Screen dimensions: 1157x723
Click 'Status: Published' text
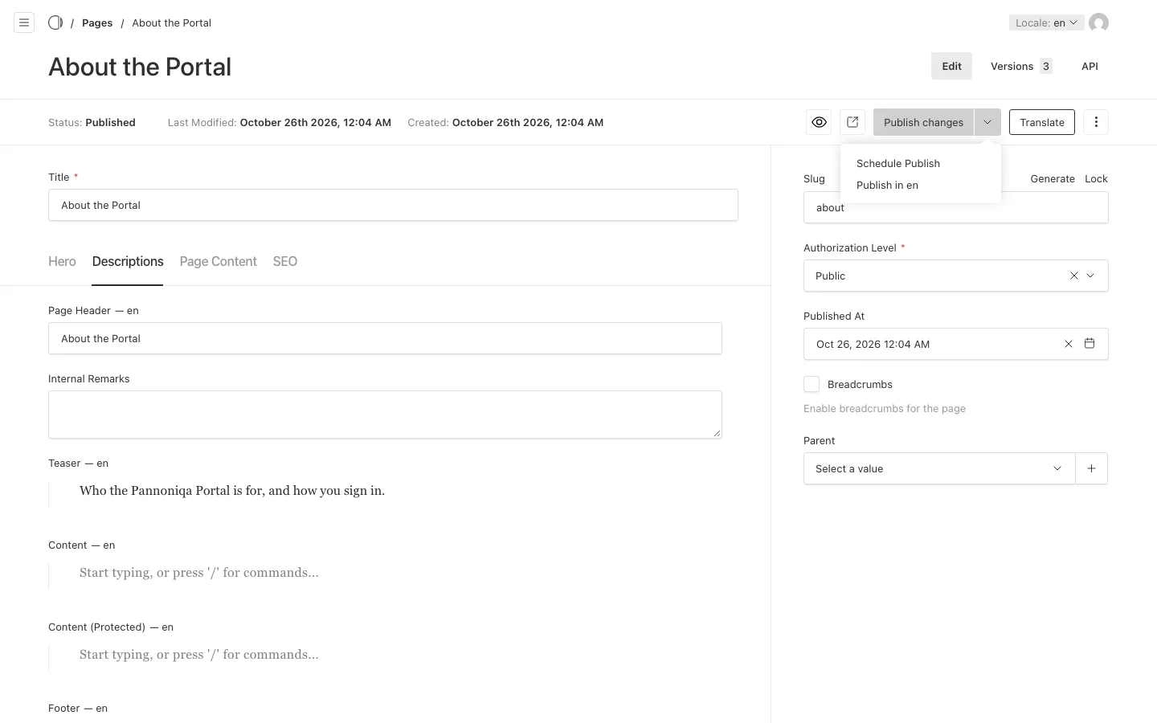pos(92,122)
